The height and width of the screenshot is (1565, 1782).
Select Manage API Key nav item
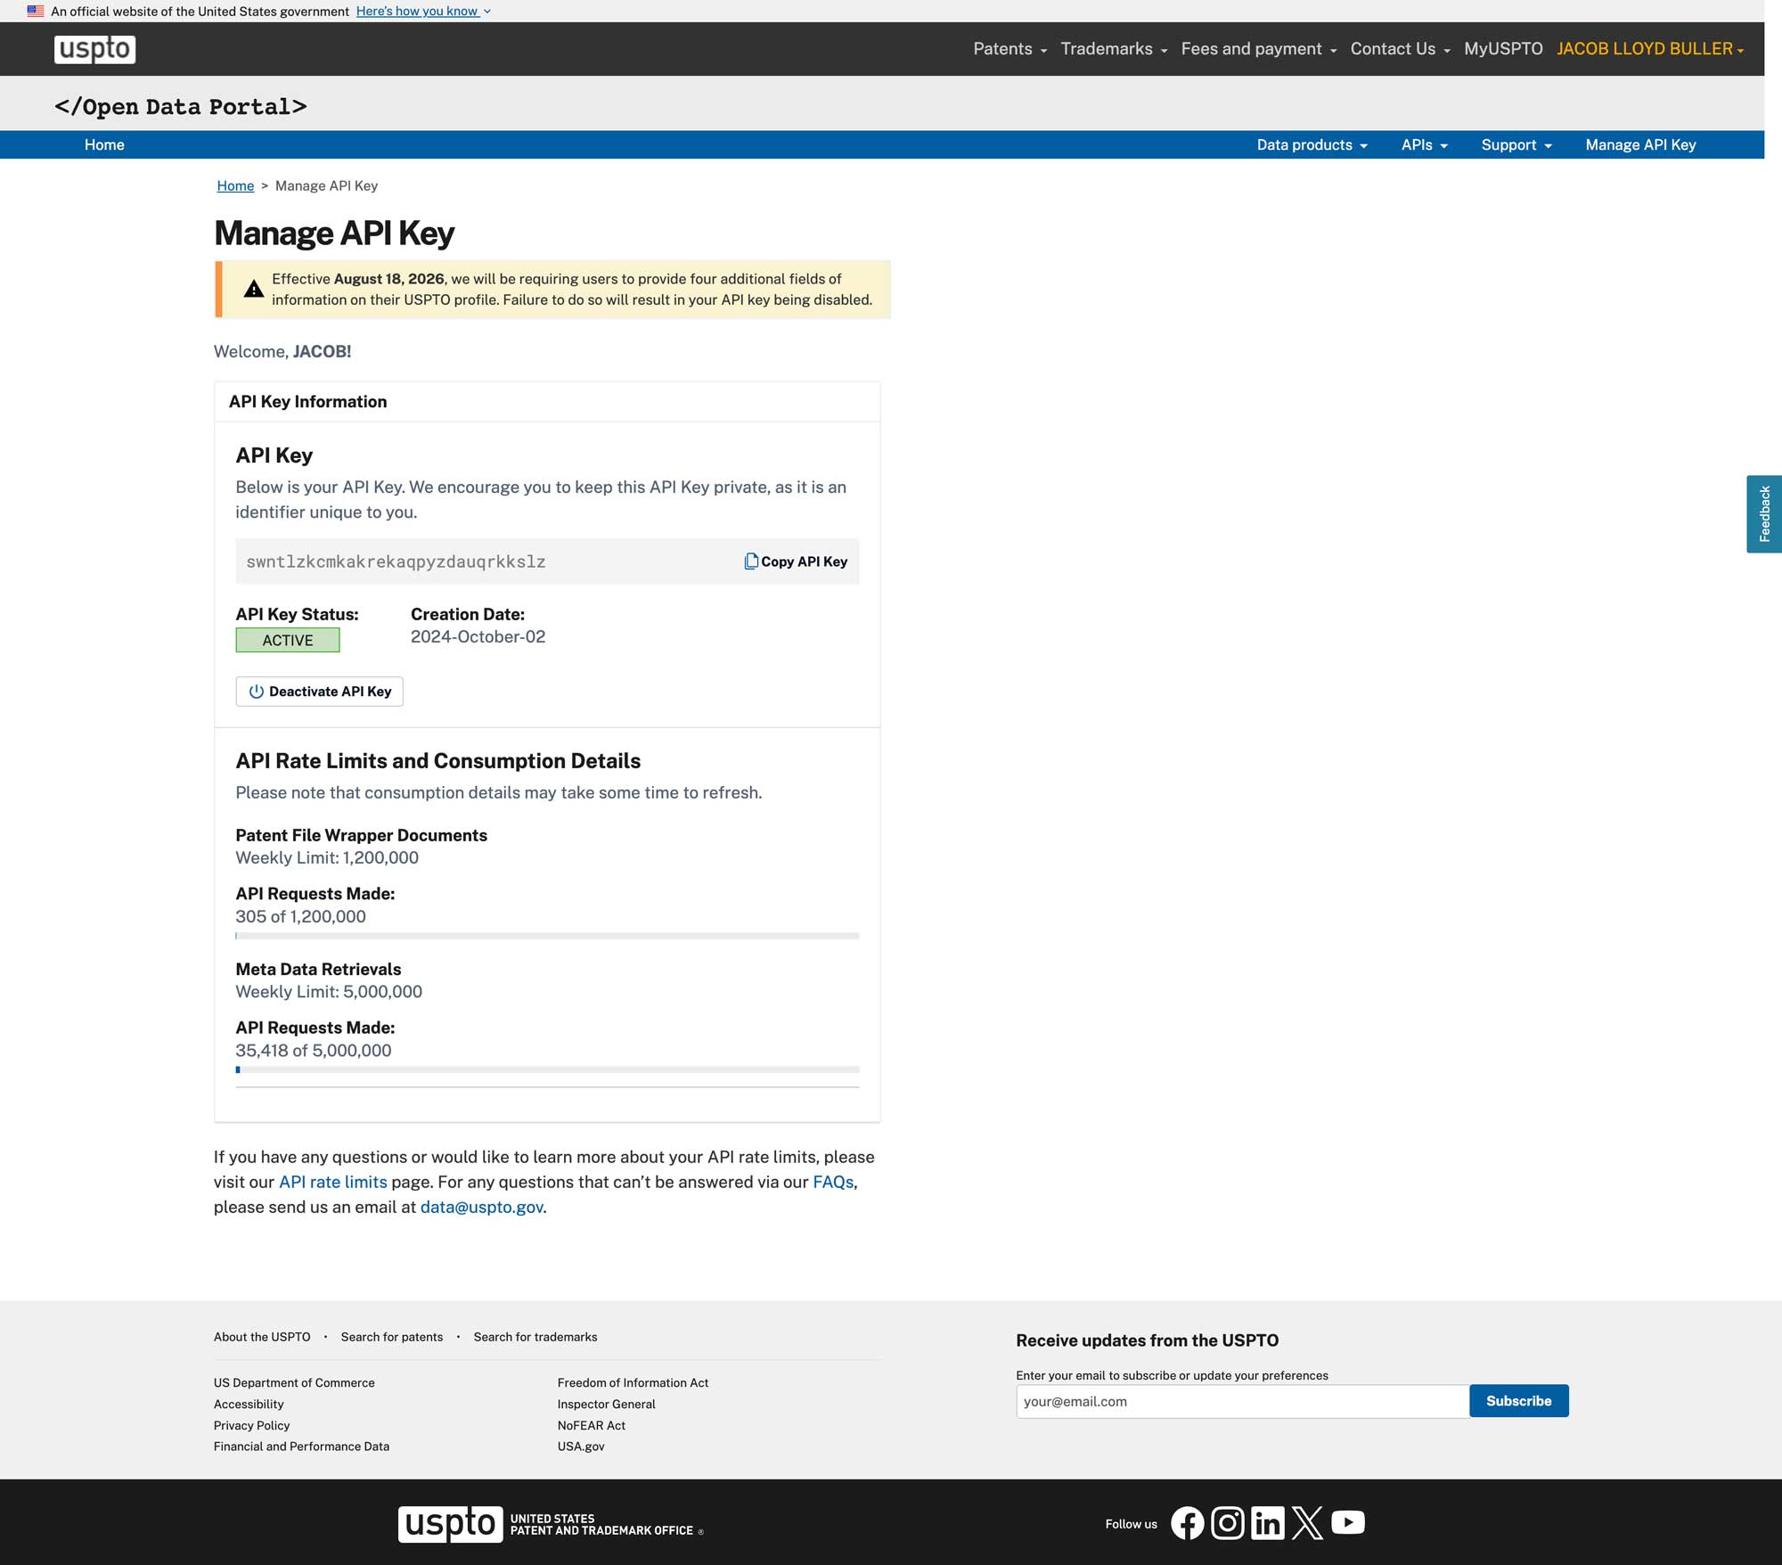coord(1640,144)
